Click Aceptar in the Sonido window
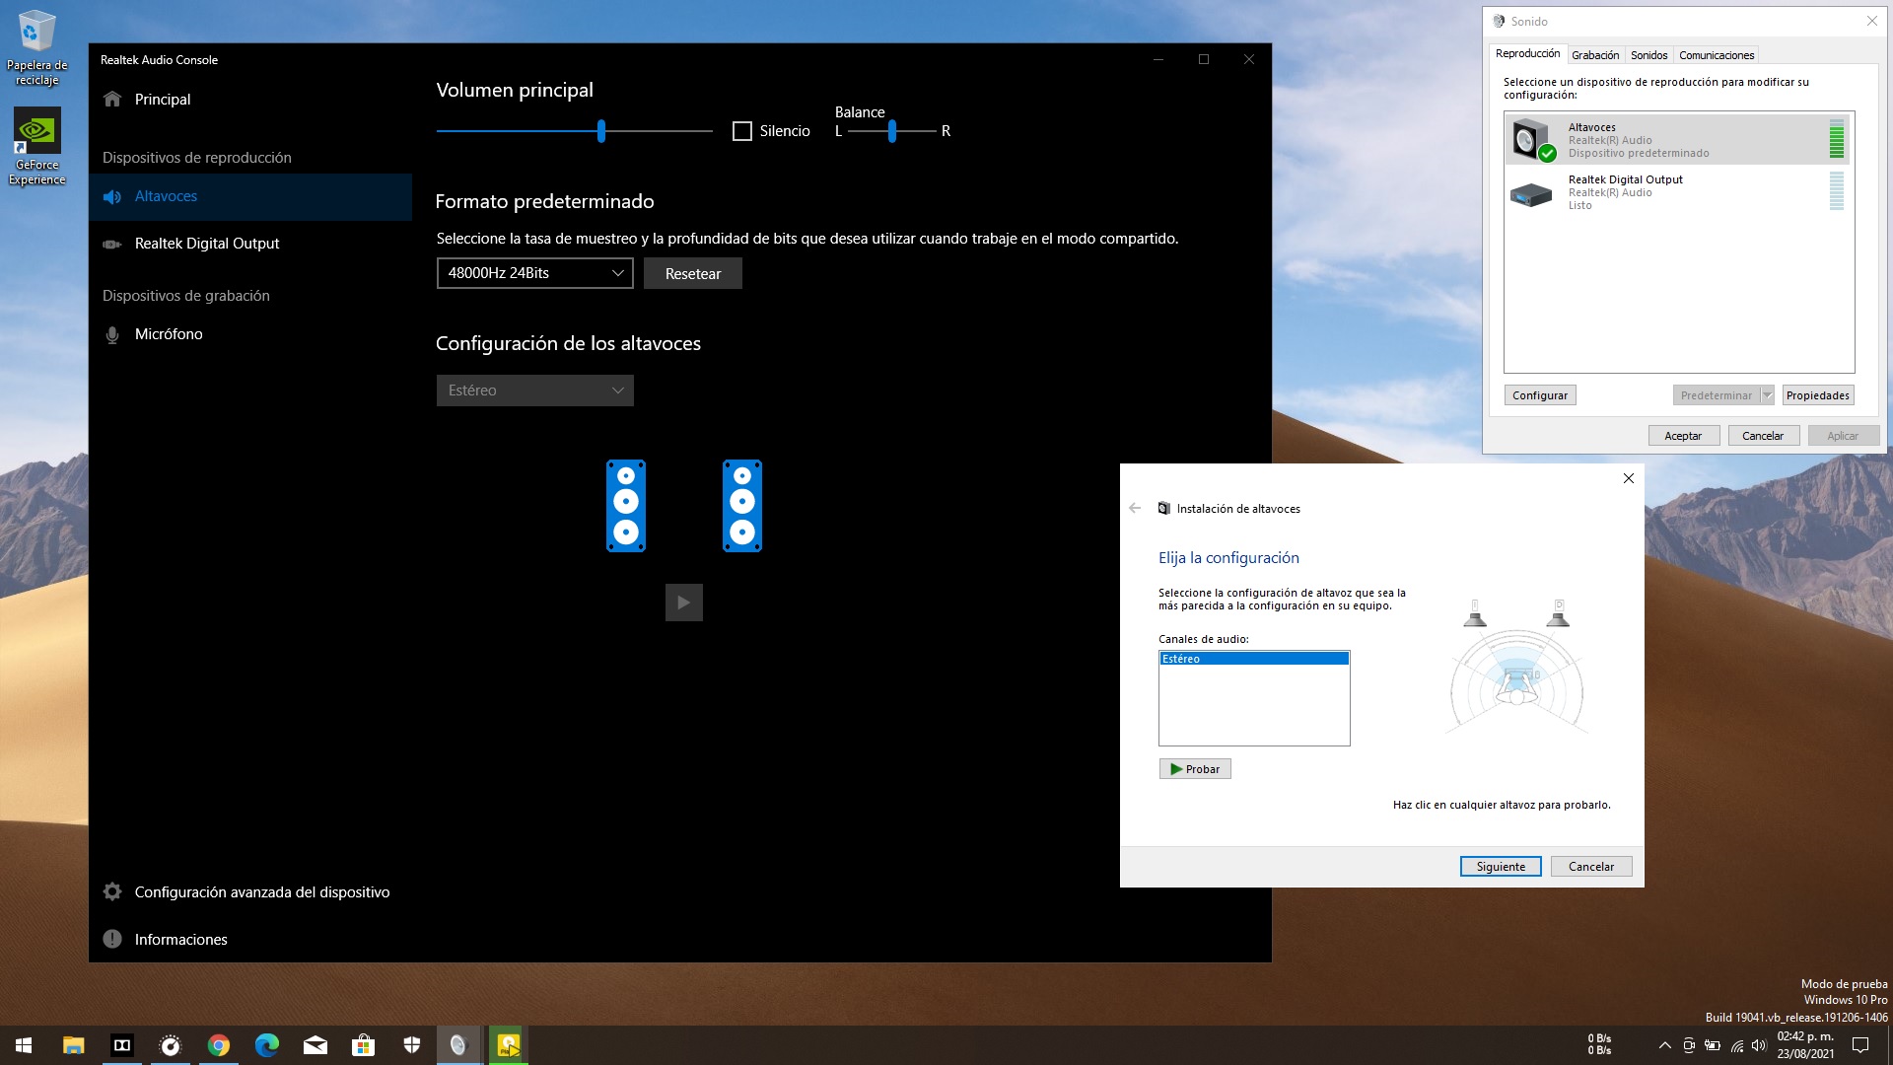1893x1065 pixels. (x=1684, y=436)
